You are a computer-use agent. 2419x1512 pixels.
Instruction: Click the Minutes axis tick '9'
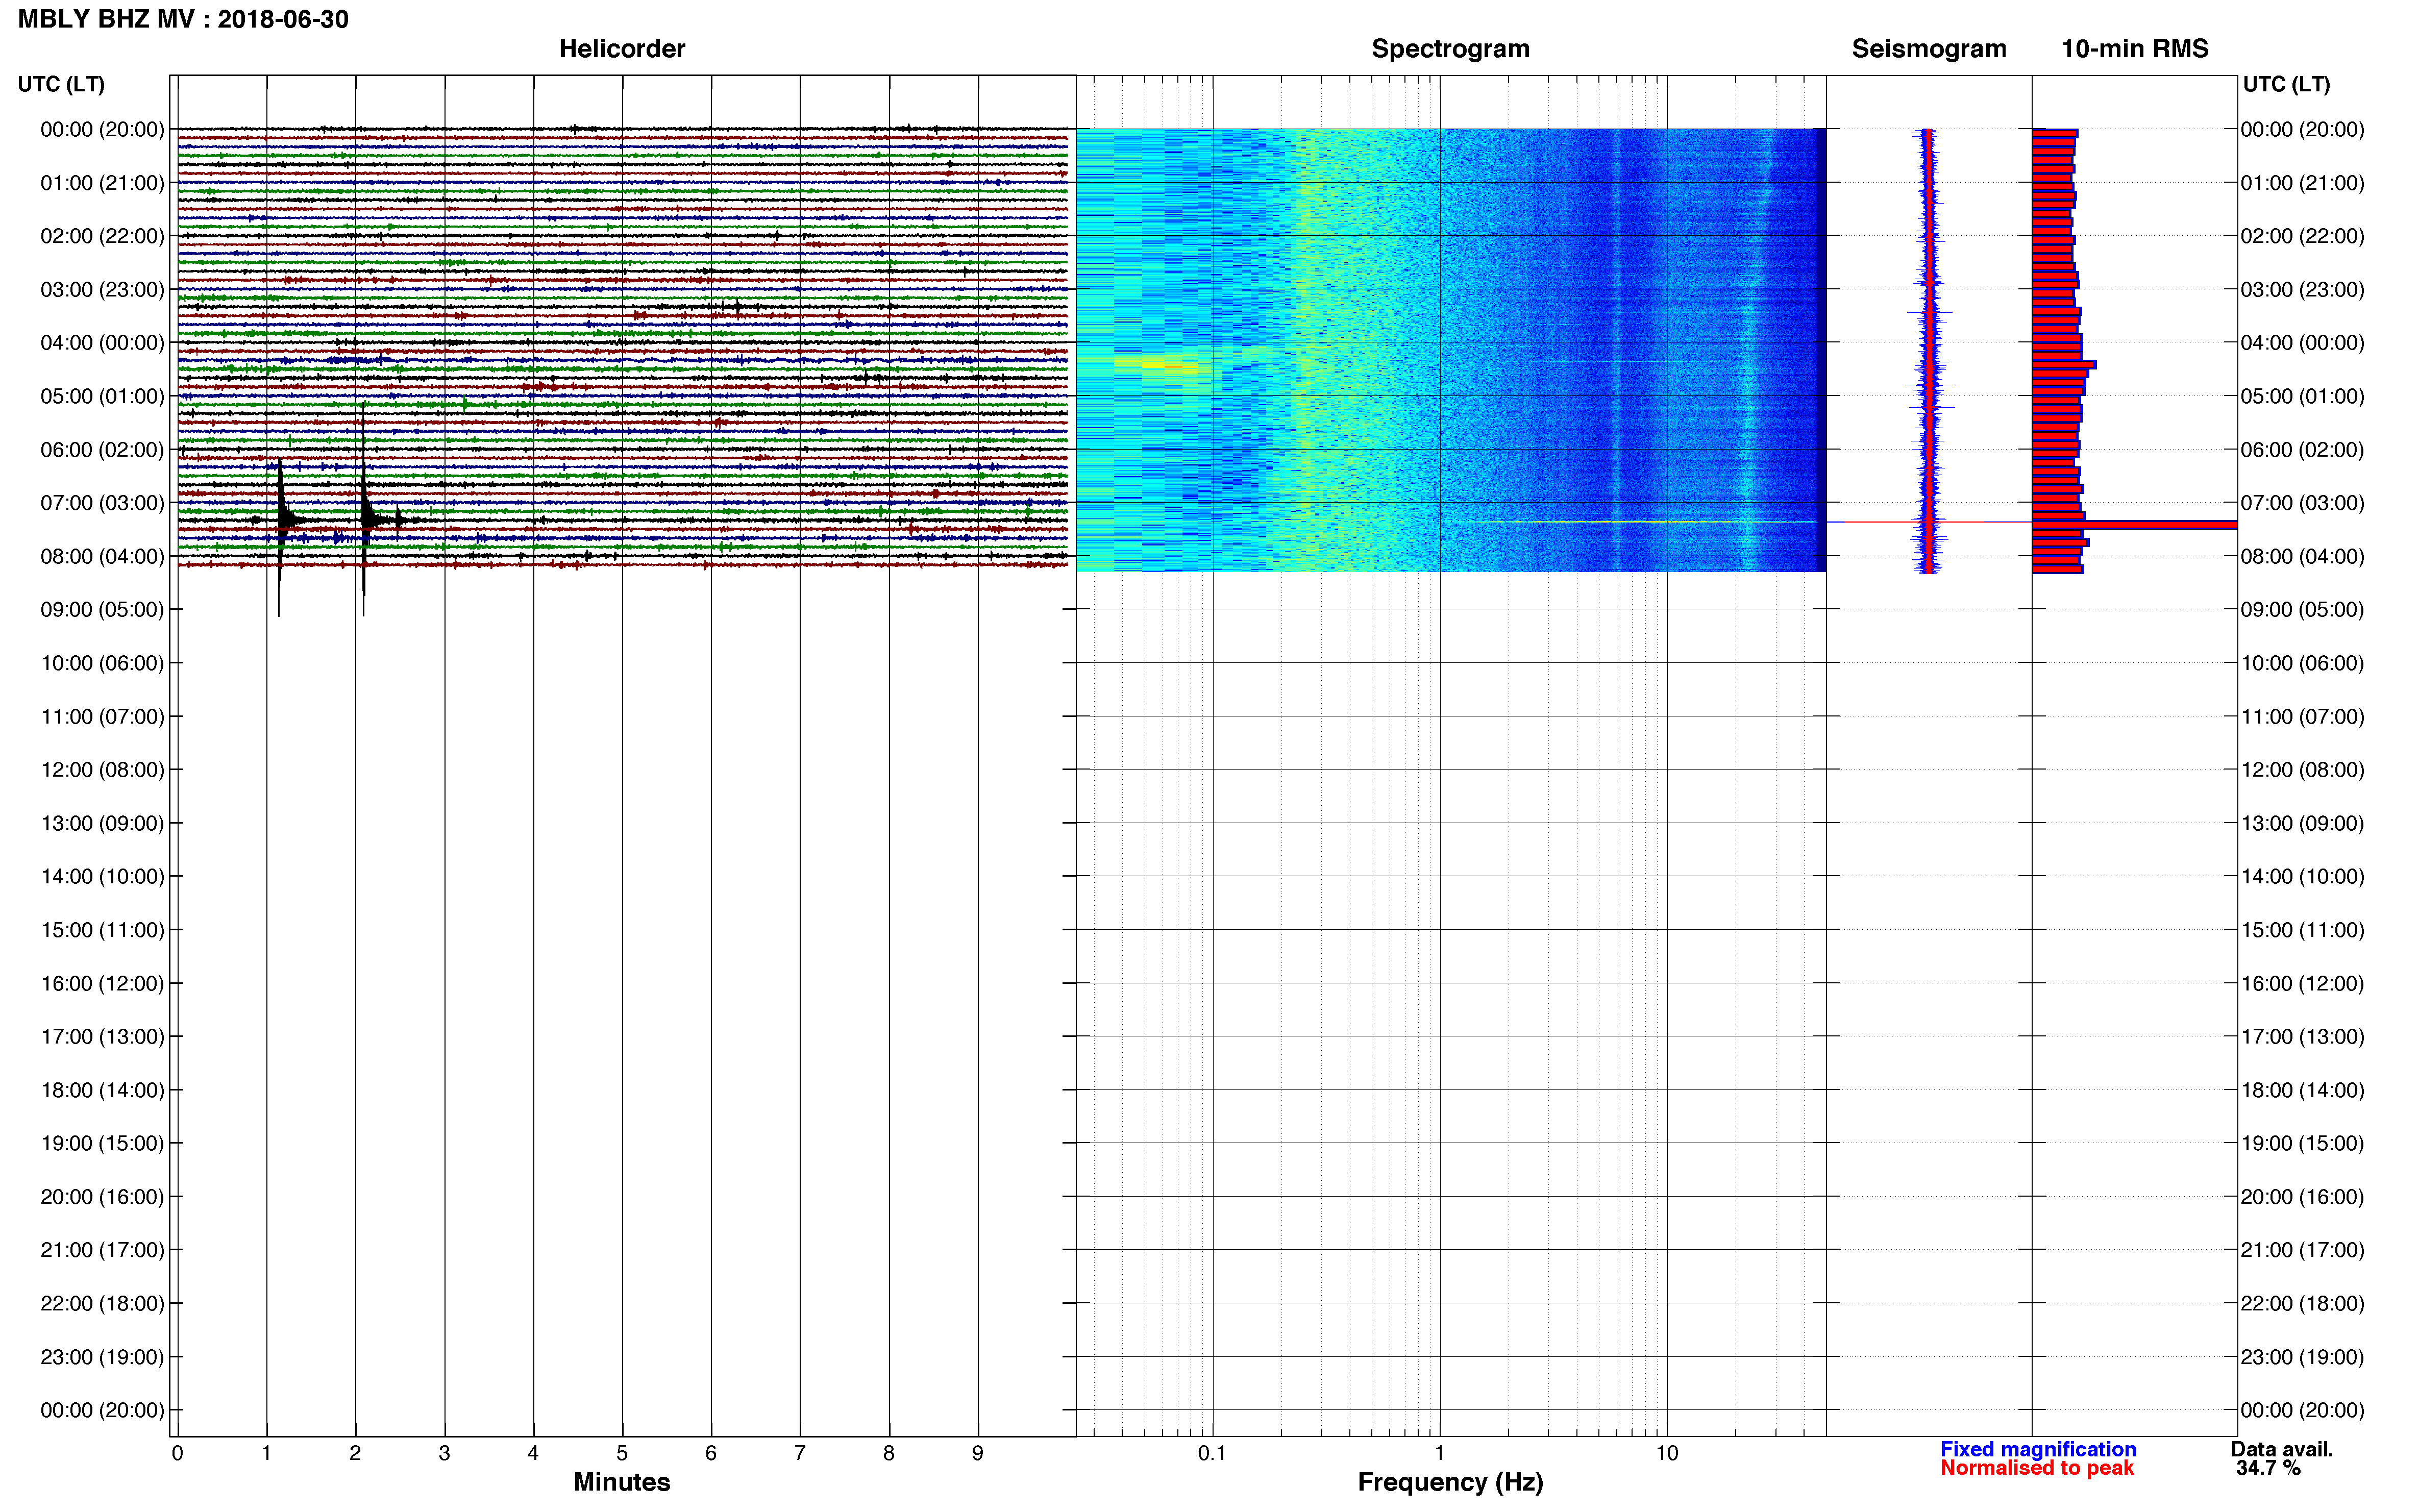pyautogui.click(x=978, y=1453)
